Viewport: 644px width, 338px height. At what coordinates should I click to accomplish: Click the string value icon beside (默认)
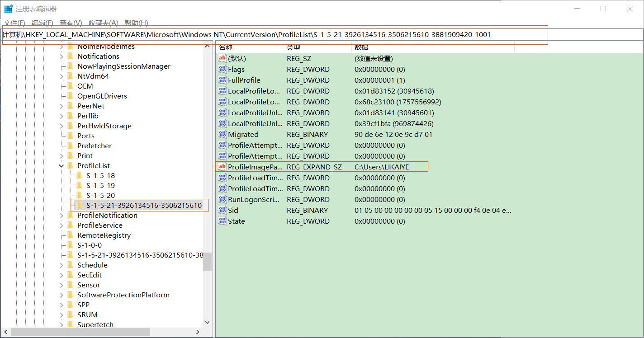tap(222, 58)
